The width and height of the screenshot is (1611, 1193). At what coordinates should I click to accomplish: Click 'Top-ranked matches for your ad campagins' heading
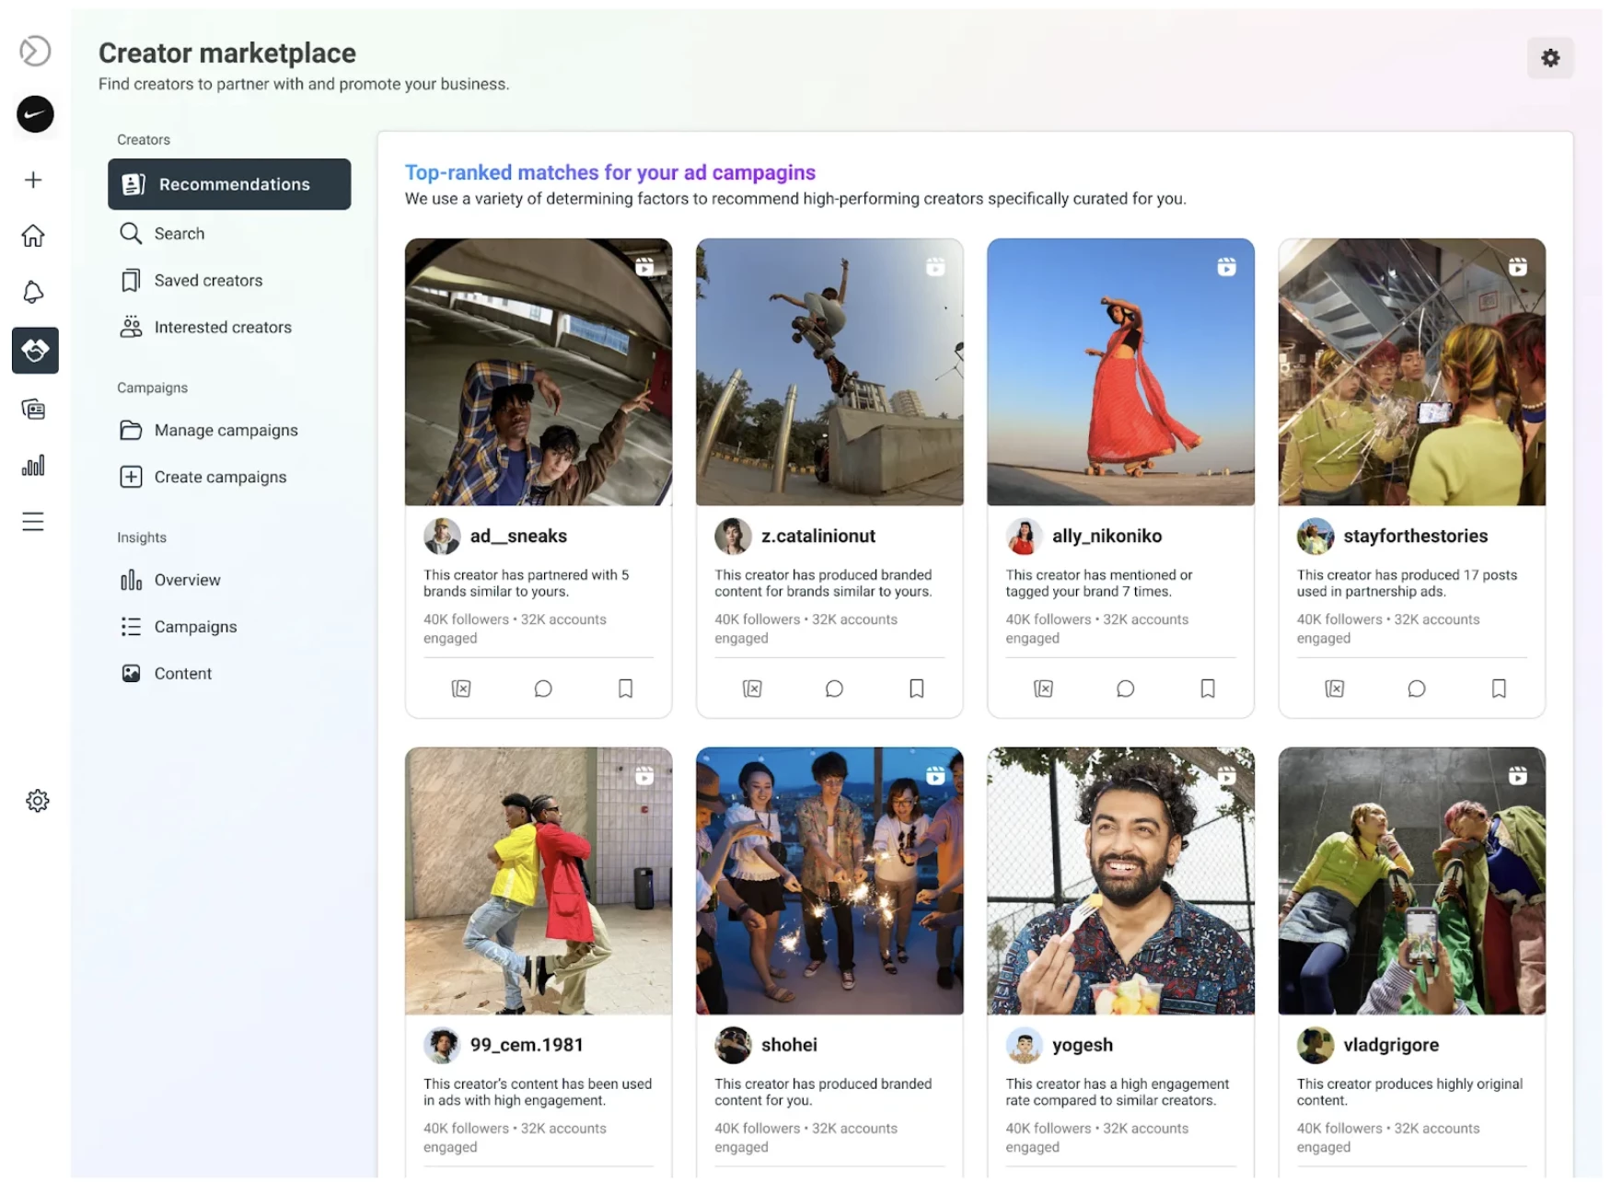(x=610, y=172)
